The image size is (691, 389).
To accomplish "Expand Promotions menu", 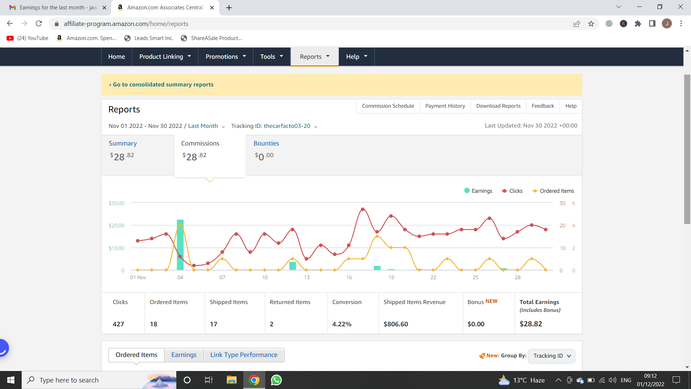I will tap(226, 57).
